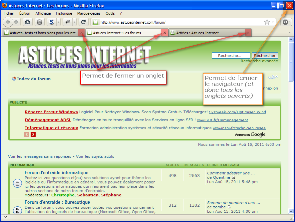This screenshot has height=222, width=295.
Task: Click the next ads red arrow button
Action: (x=33, y=134)
